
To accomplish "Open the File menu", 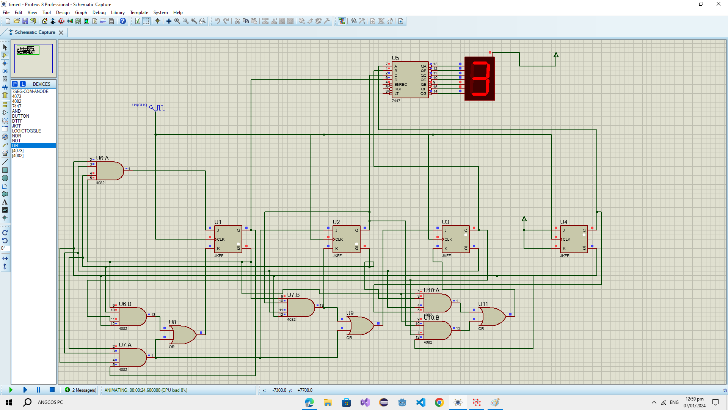I will tap(6, 13).
